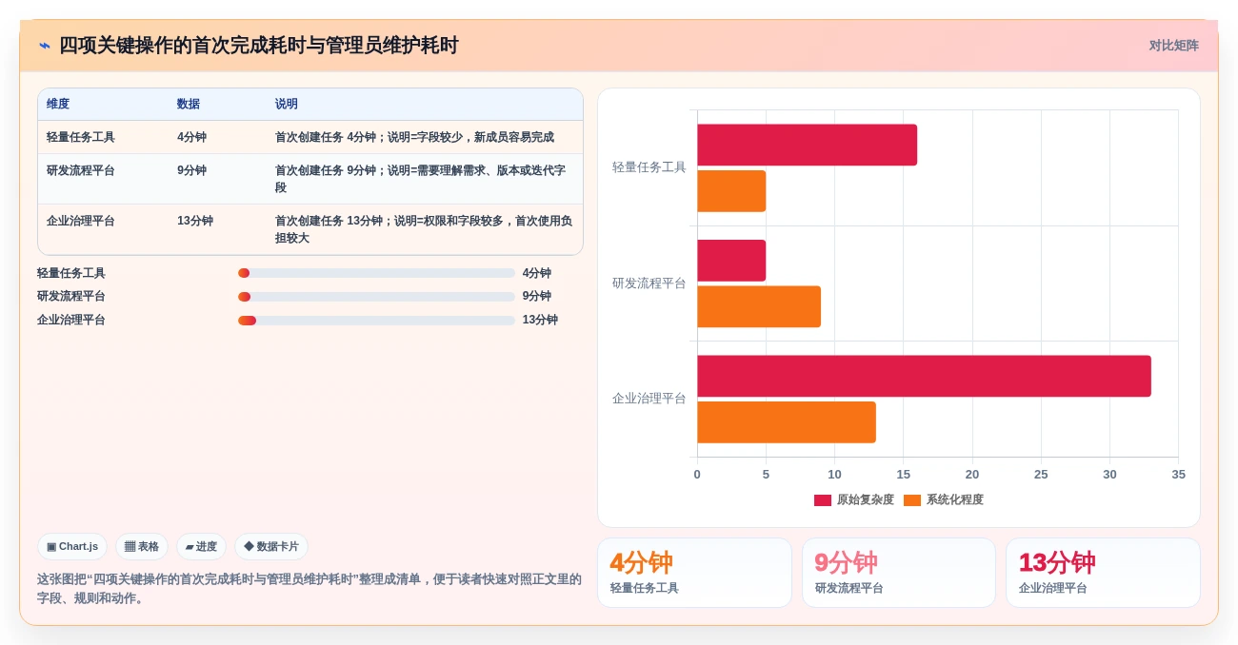The width and height of the screenshot is (1238, 645).
Task: Click the 对比矩阵 label in the header
Action: click(x=1173, y=46)
